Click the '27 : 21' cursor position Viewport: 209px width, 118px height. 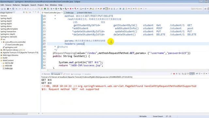pyautogui.click(x=169, y=116)
